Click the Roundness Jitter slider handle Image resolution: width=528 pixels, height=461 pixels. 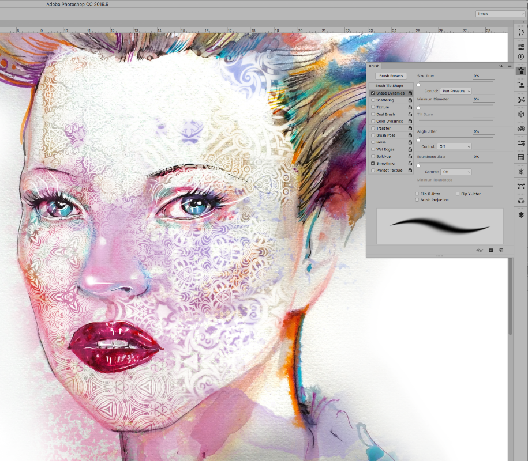pos(418,165)
